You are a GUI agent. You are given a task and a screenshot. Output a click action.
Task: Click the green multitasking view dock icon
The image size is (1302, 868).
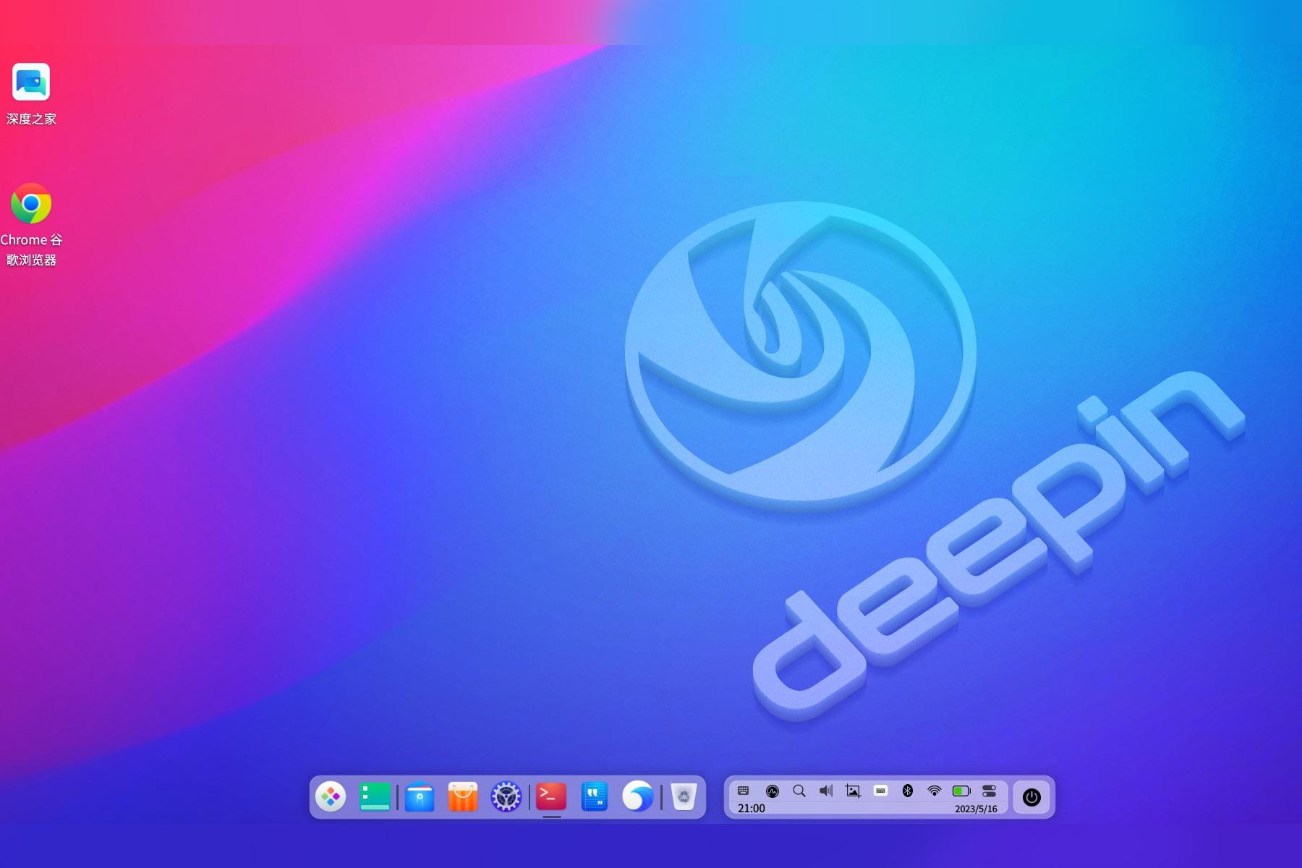(x=375, y=796)
